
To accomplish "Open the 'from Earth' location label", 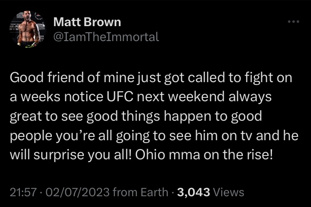I will click(x=140, y=192).
